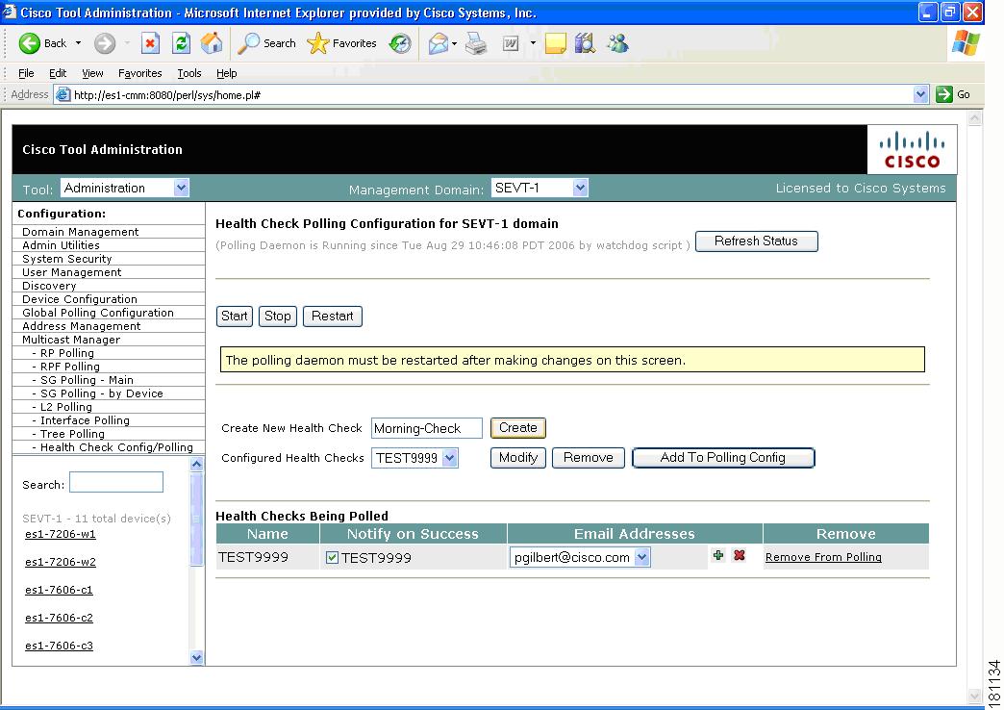Select RP Polling under Multicast Manager
Viewport: 1004px width, 710px height.
coord(66,353)
